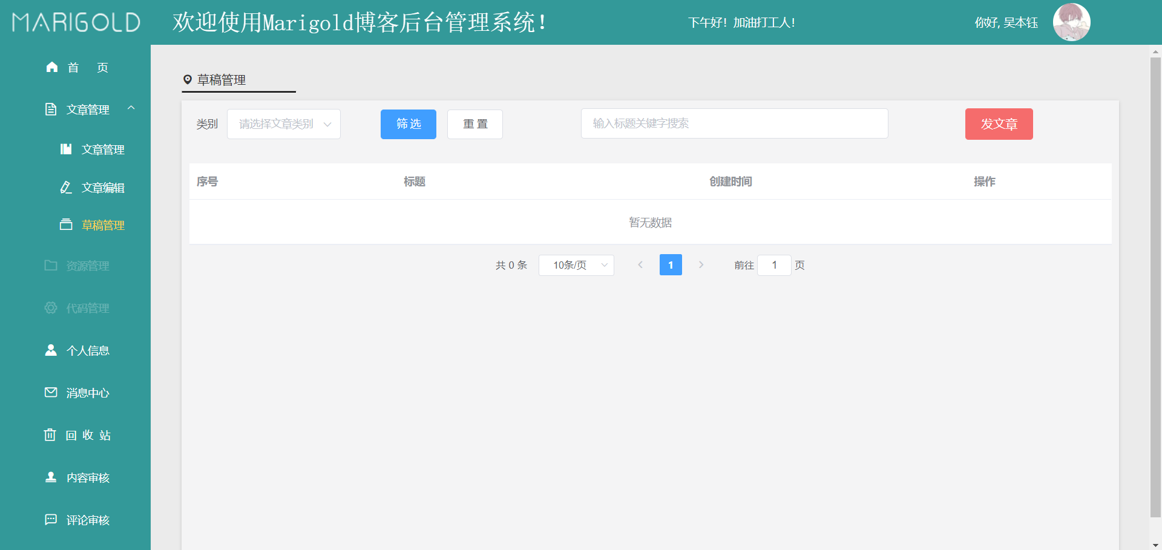This screenshot has height=550, width=1162.
Task: Click the folder icon for 资源管理
Action: point(51,266)
